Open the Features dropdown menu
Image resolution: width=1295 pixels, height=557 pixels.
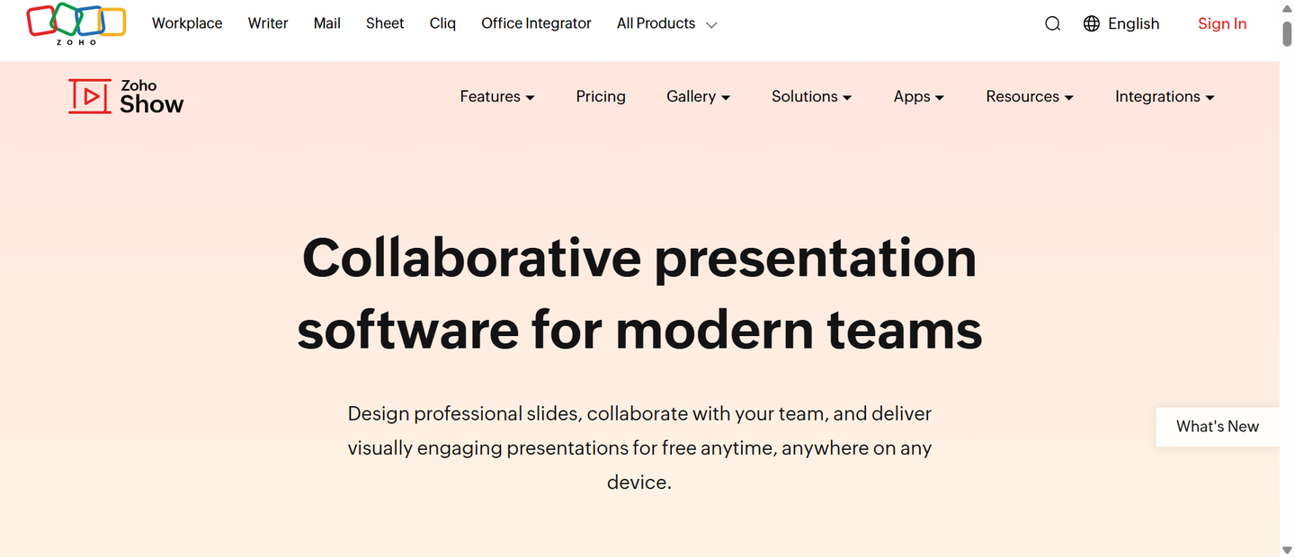tap(497, 96)
